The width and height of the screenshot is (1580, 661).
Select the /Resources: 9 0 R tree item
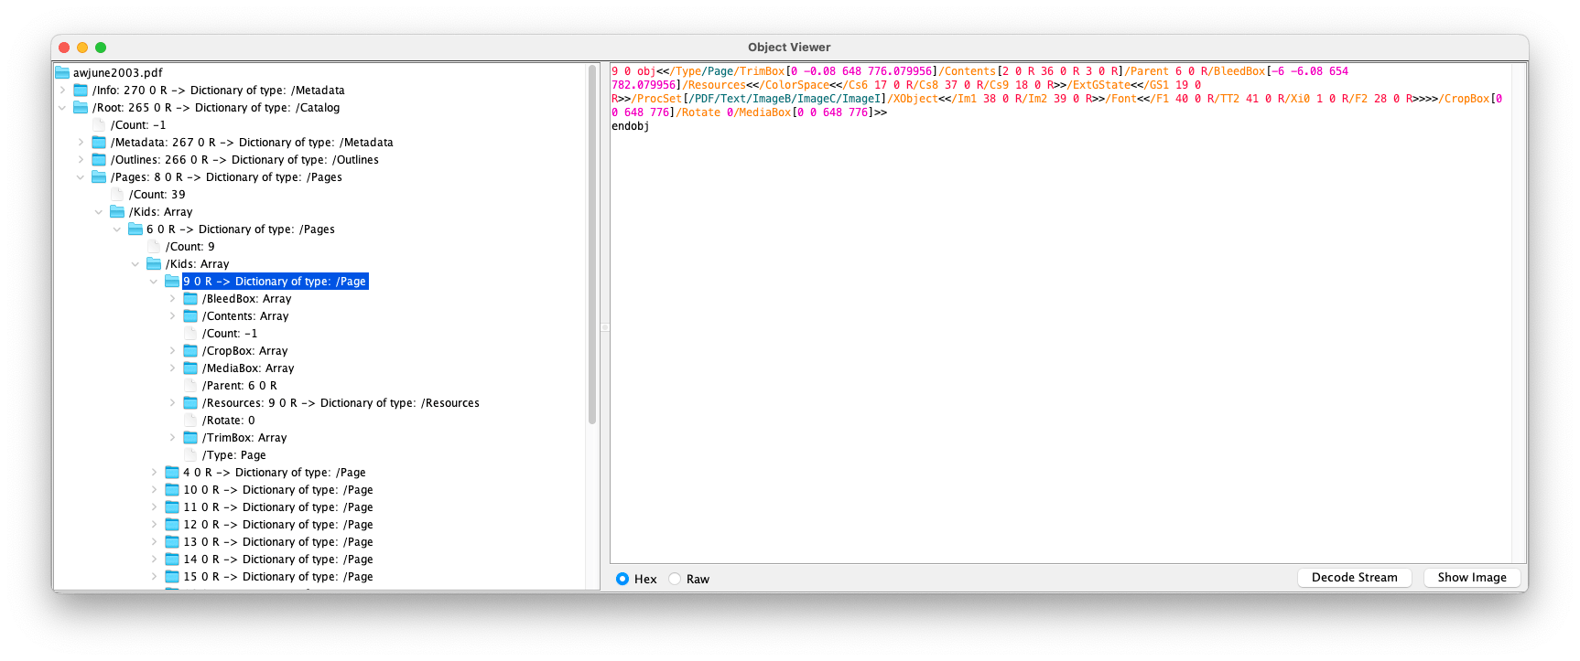tap(340, 403)
